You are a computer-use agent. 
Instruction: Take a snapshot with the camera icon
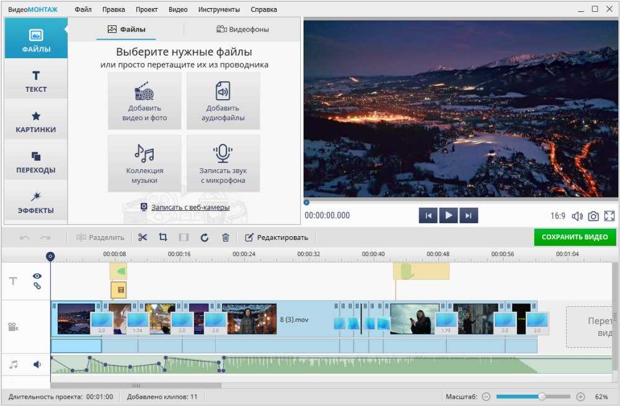click(x=593, y=216)
